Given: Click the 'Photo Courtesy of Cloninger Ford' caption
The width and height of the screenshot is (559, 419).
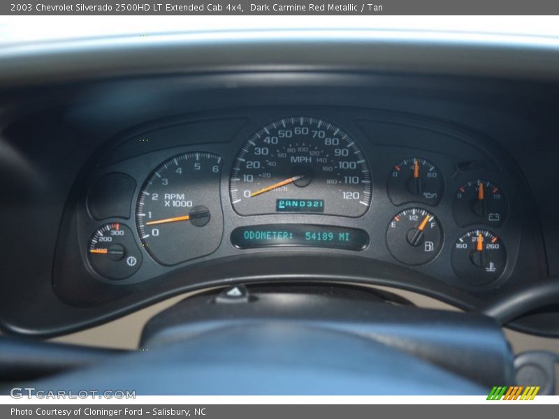Looking at the screenshot, I should (76, 411).
